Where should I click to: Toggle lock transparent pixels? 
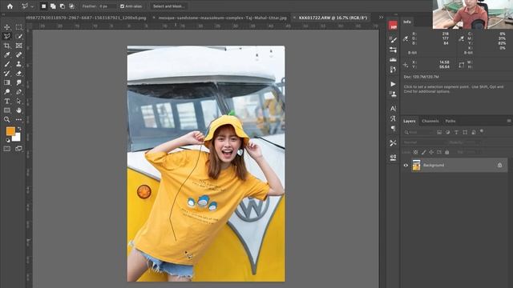(x=415, y=152)
